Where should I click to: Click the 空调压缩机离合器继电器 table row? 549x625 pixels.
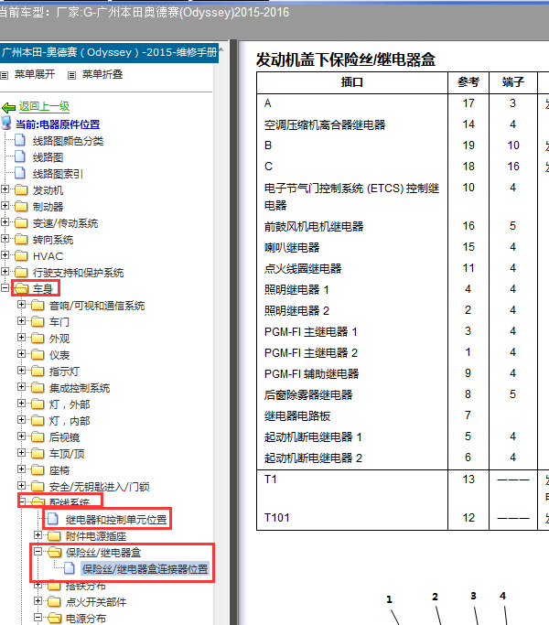tap(403, 124)
